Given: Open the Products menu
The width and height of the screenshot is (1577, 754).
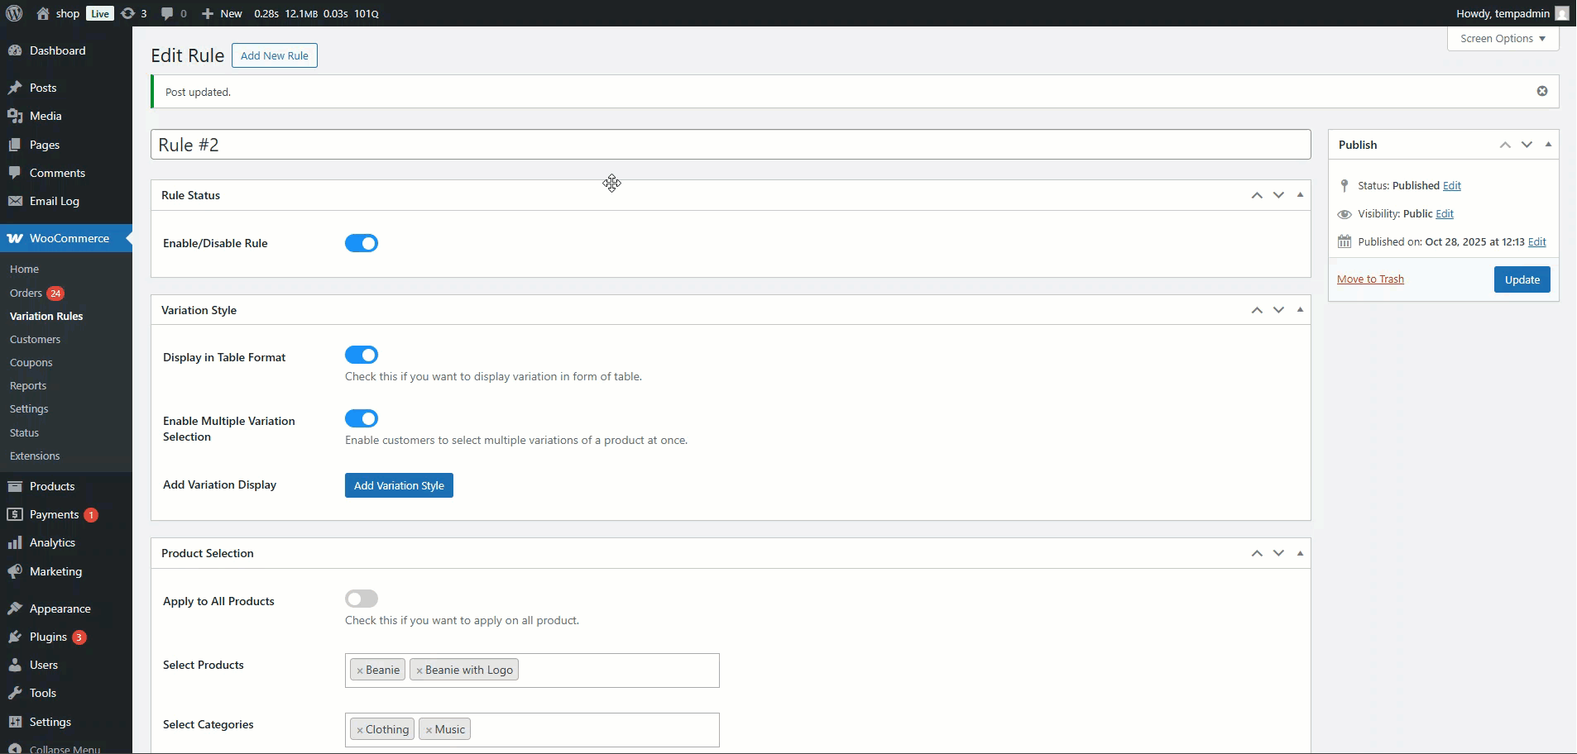Looking at the screenshot, I should [51, 486].
